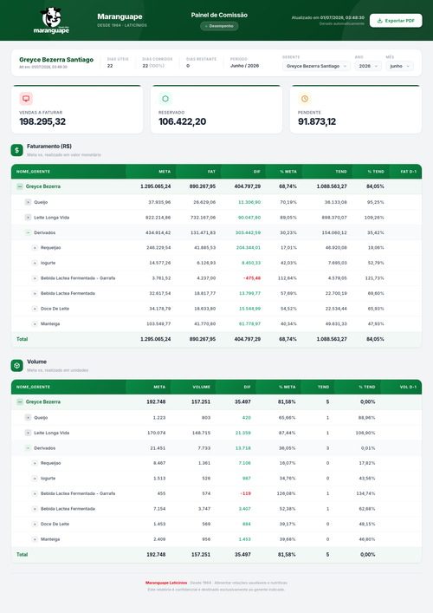The width and height of the screenshot is (433, 613).
Task: Click the Painel de Comissão title
Action: pos(219,15)
